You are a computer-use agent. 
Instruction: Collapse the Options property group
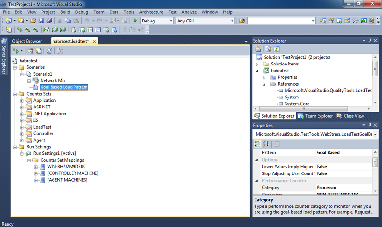(257, 160)
